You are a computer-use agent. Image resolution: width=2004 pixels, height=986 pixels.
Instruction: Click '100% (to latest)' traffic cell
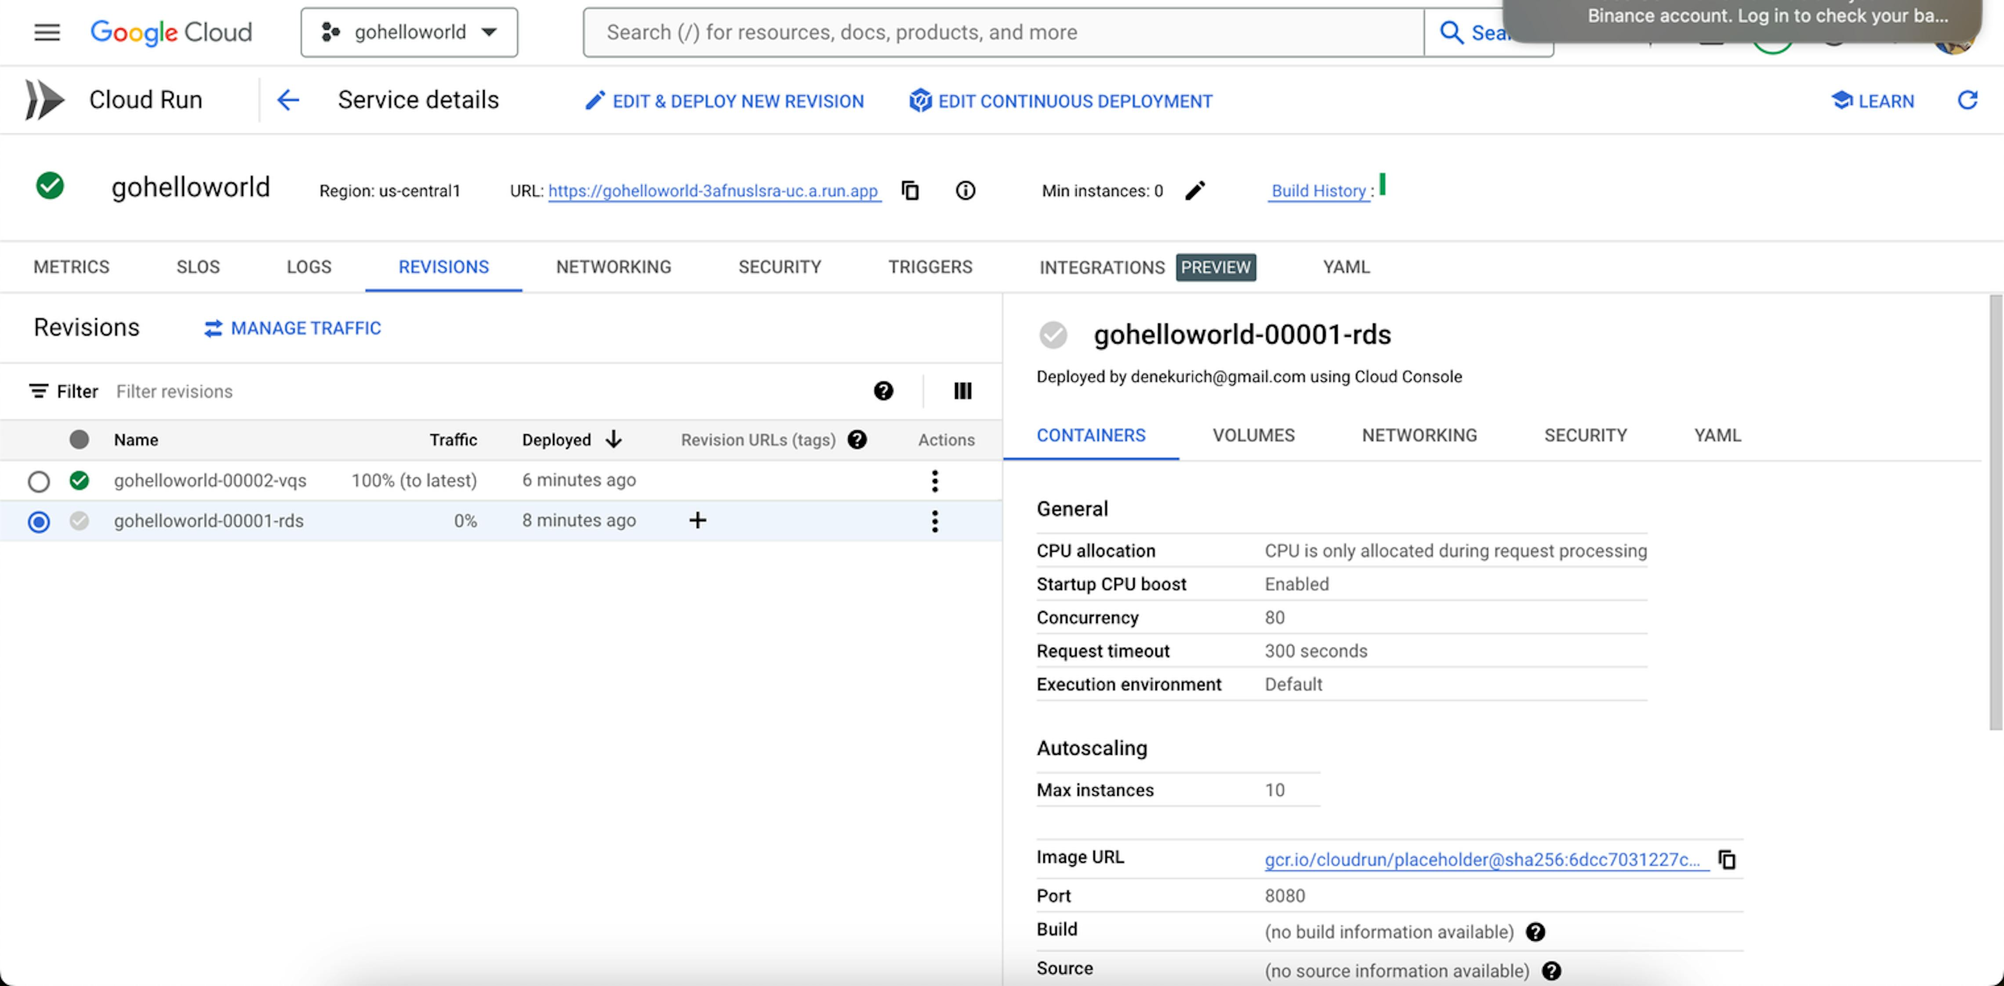coord(414,481)
